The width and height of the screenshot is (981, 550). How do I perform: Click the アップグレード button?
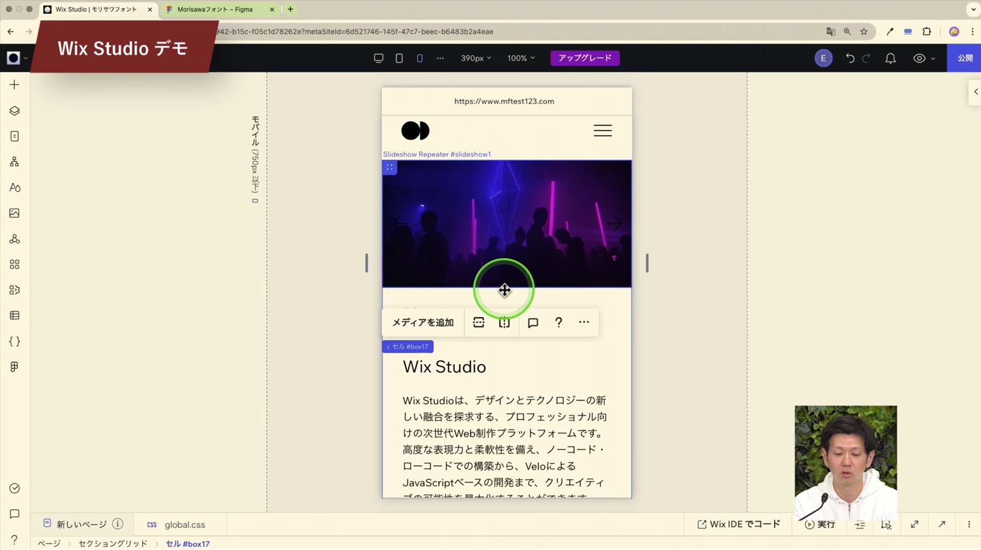click(x=585, y=58)
